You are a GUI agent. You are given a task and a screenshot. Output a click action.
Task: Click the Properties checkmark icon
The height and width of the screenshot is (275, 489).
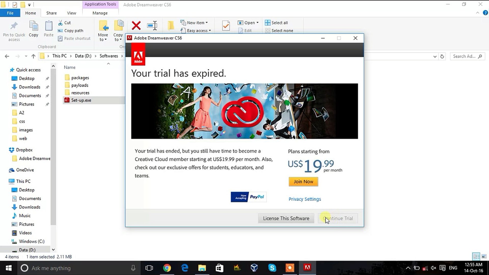(226, 26)
